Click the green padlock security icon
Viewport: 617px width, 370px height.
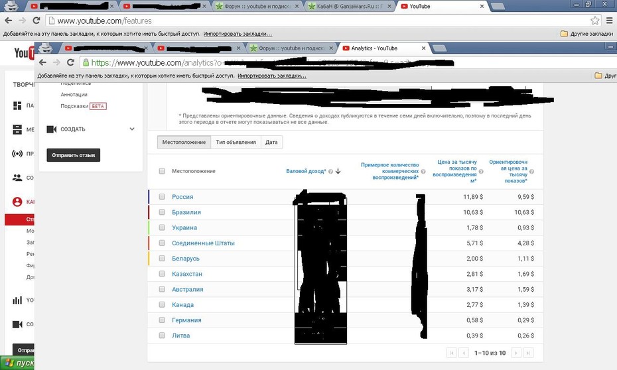click(86, 62)
